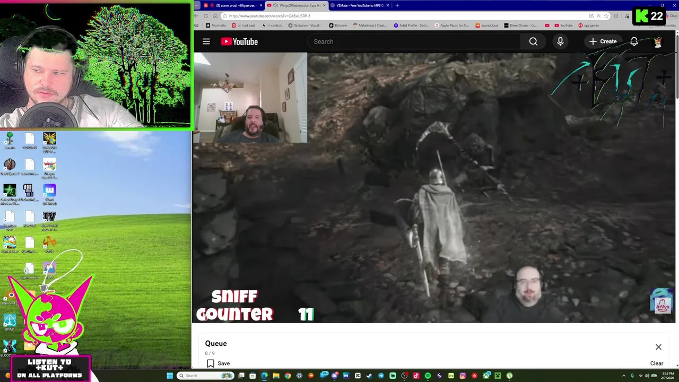Open the Xbox app from the taskbar
This screenshot has width=679, height=382.
486,376
